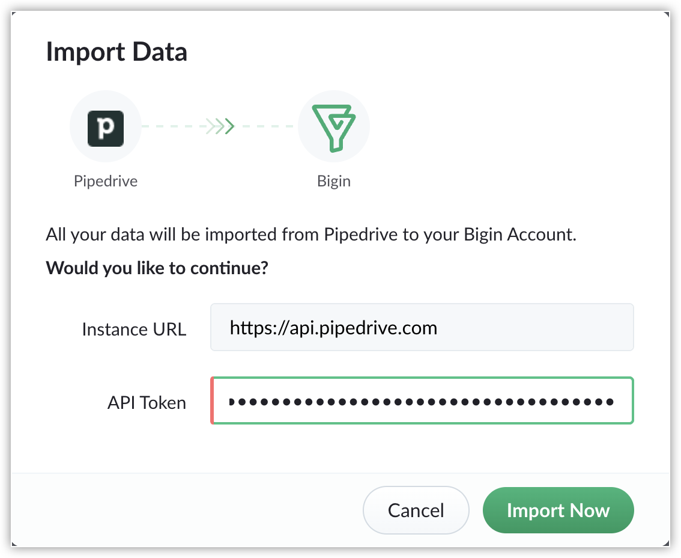Focus the Instance URL input field
Image resolution: width=681 pixels, height=558 pixels.
(x=422, y=328)
